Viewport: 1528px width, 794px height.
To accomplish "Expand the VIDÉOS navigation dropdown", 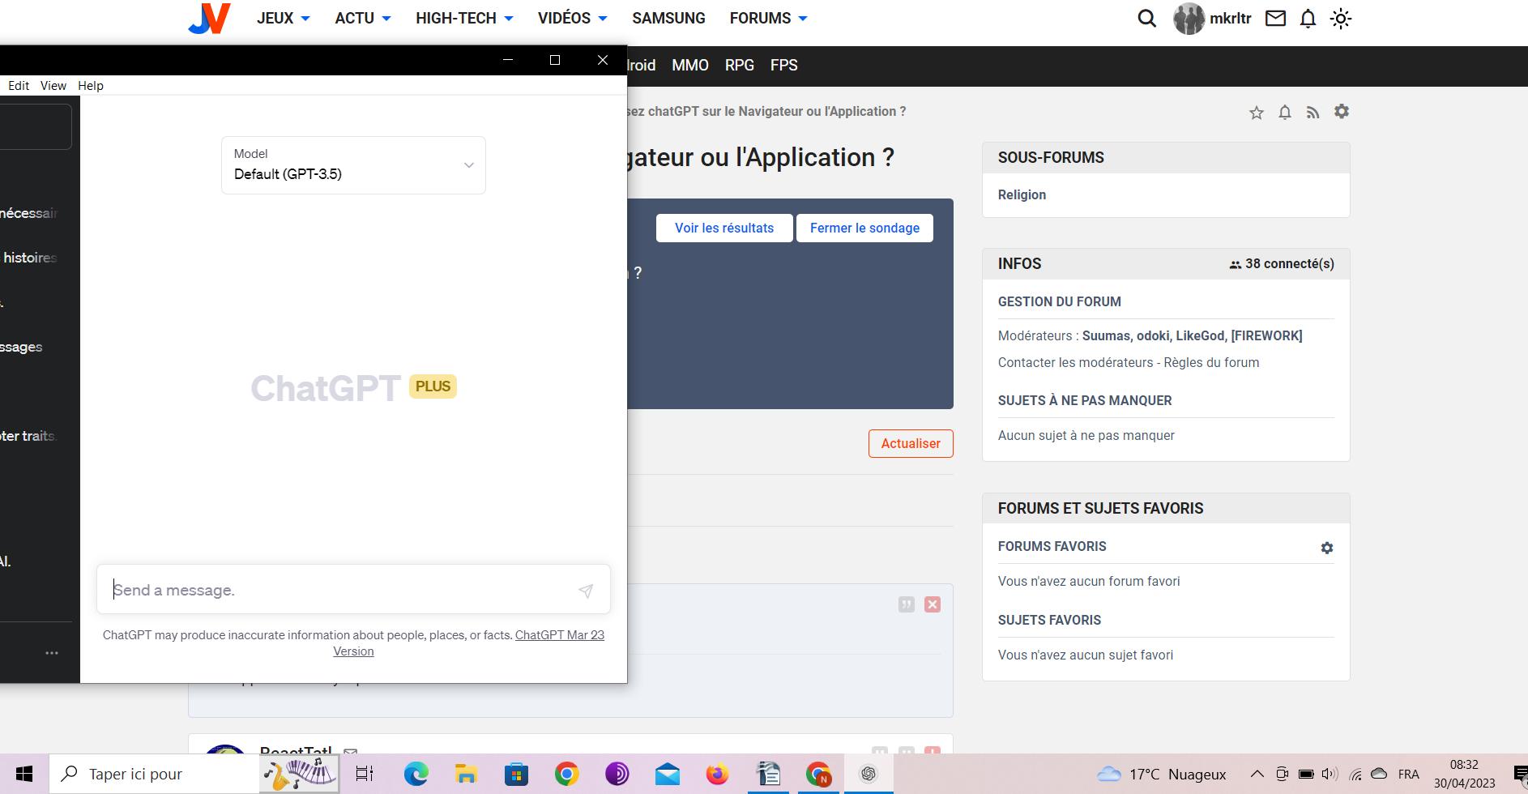I will point(572,18).
